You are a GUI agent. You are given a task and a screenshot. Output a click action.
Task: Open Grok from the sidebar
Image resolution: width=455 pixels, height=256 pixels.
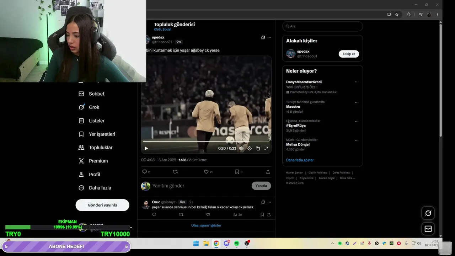pos(89,107)
